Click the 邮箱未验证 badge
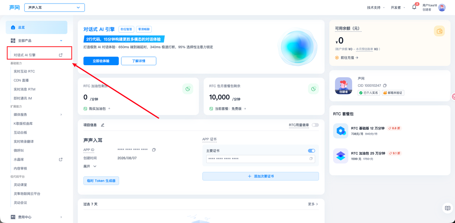Screen dimensions: 455x223 coord(393,93)
